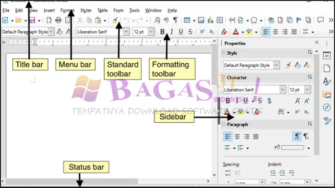Image resolution: width=335 pixels, height=188 pixels.
Task: Insert a chart with the chart icon
Action: 210,20
